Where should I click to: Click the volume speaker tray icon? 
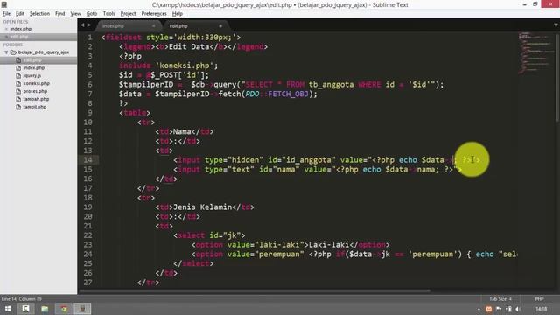coord(518,309)
